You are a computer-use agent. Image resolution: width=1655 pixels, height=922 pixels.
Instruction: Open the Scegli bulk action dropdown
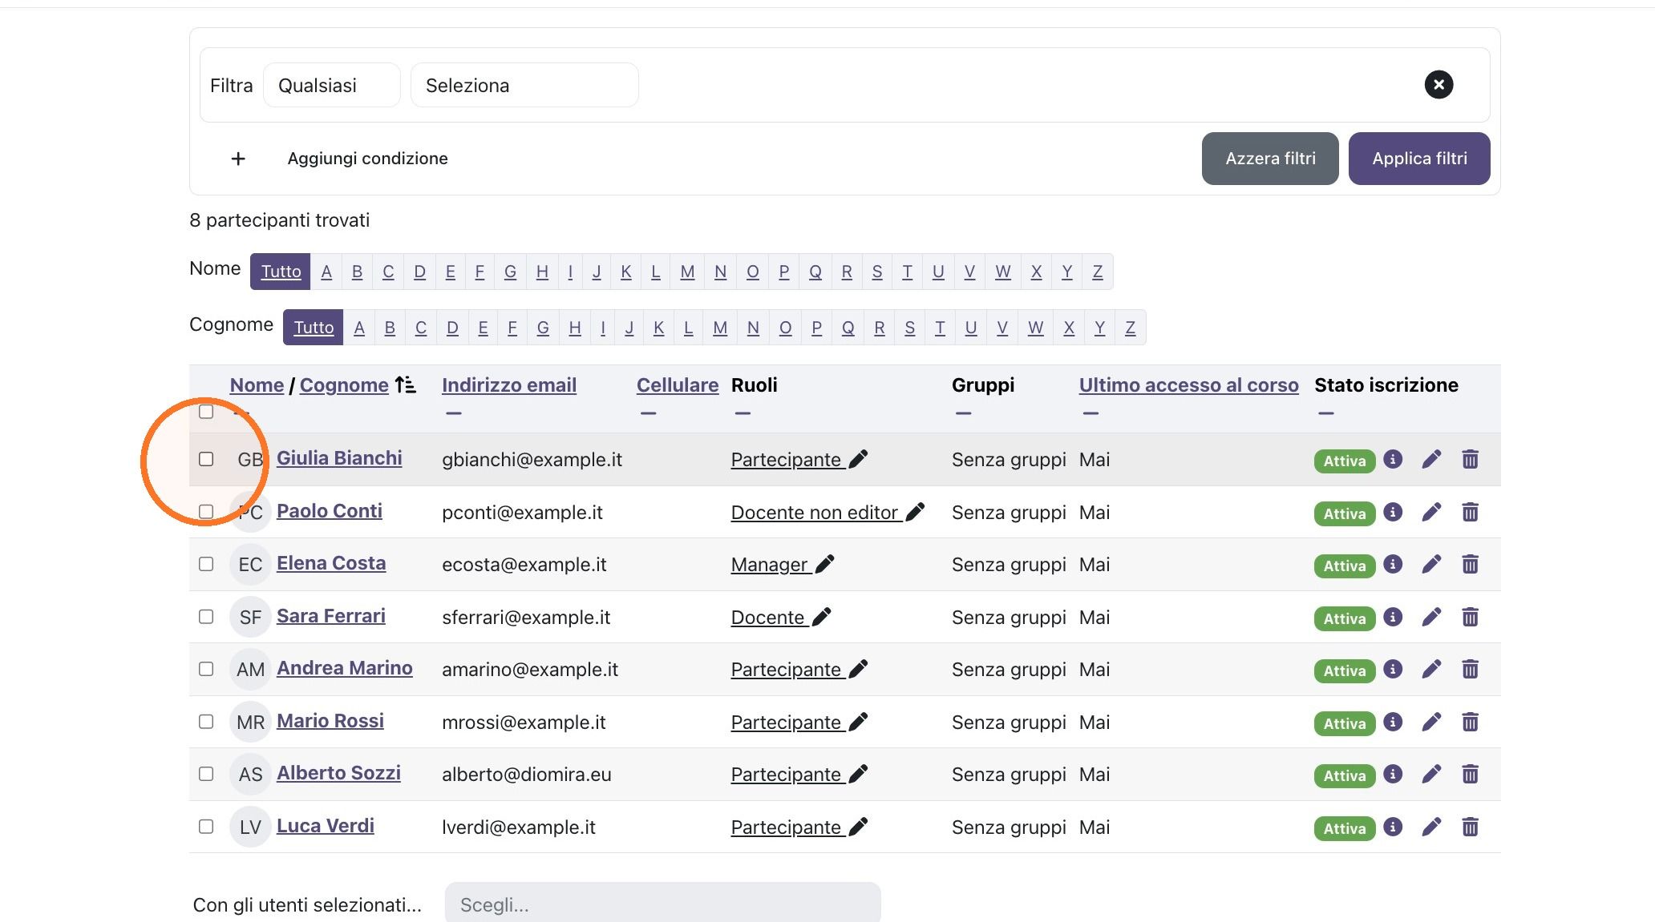663,904
